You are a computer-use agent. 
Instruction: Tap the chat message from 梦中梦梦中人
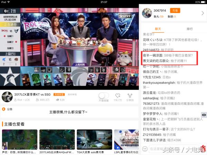(x=161, y=114)
